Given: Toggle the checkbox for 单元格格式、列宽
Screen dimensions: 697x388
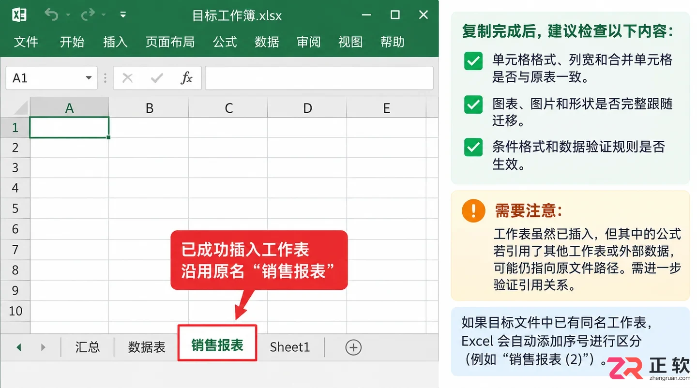Looking at the screenshot, I should (x=473, y=61).
